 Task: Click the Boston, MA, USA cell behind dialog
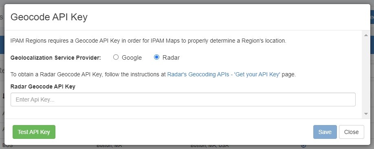[x=209, y=146]
